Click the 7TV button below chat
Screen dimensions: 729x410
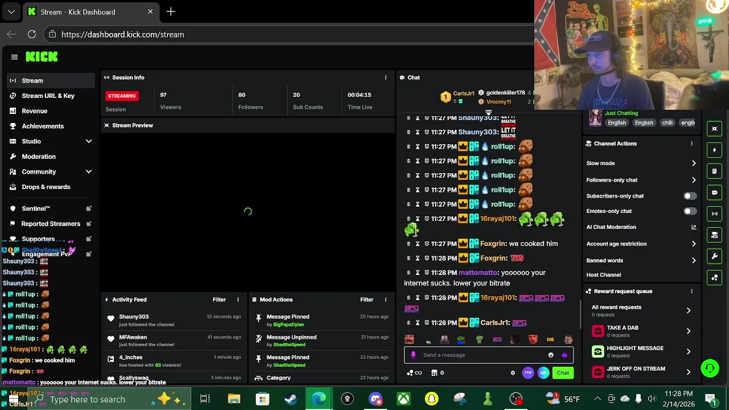(x=528, y=373)
